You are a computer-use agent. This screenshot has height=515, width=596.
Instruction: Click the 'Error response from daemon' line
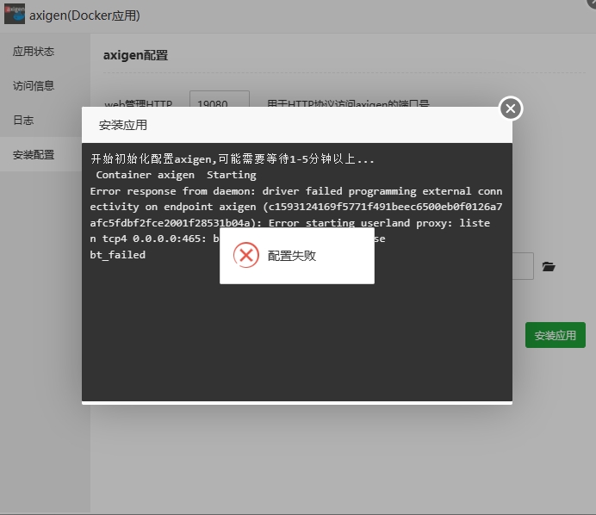tap(296, 191)
